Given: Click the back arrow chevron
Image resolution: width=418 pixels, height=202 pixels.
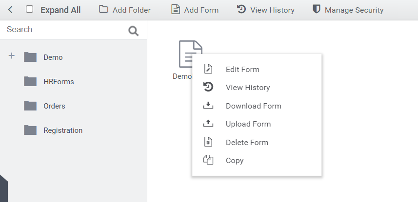Looking at the screenshot, I should pyautogui.click(x=11, y=10).
